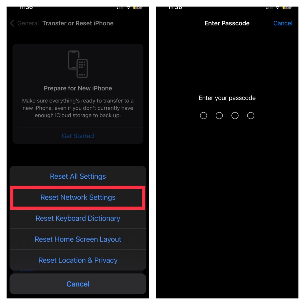Tap the cellular signal bars on left phone
This screenshot has width=305, height=305.
[120, 8]
